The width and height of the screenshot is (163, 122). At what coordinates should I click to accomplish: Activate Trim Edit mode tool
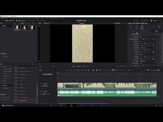[71, 70]
